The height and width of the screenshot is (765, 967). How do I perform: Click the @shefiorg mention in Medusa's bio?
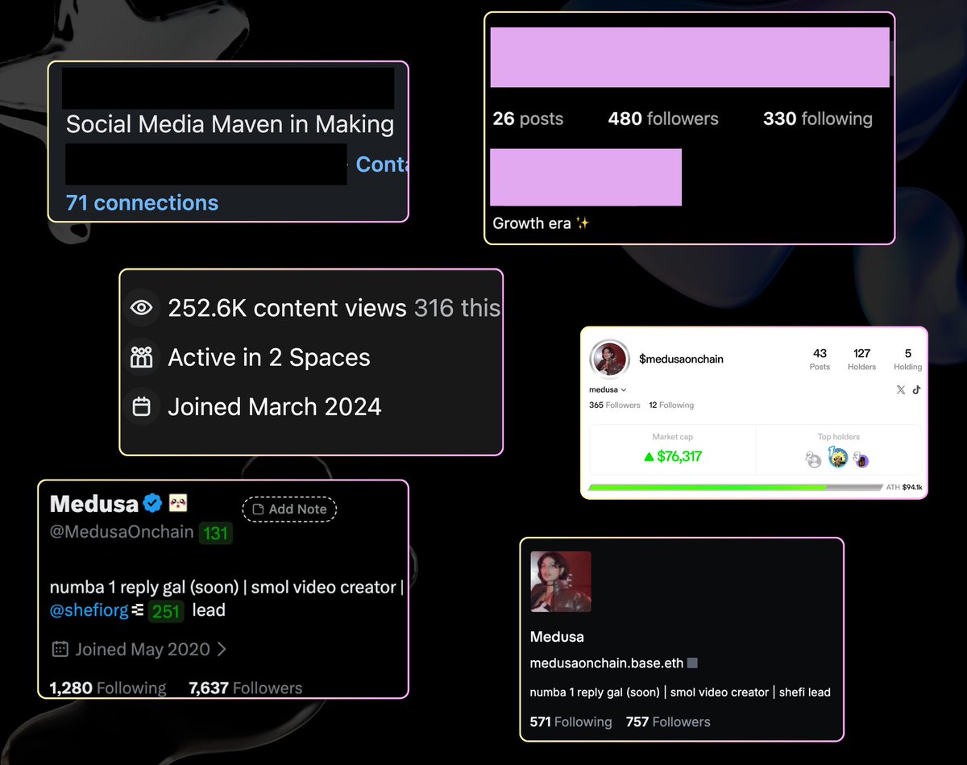pyautogui.click(x=89, y=610)
